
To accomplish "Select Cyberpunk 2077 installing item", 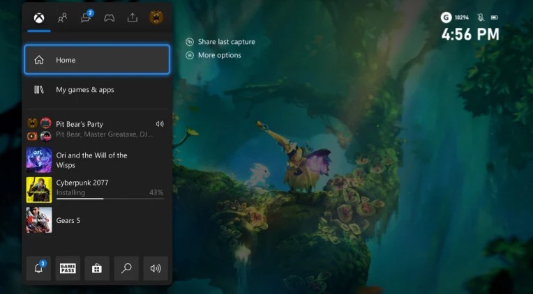I will (91, 188).
